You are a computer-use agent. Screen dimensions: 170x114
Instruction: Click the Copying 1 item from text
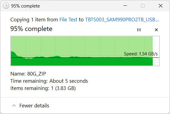coord(34,20)
